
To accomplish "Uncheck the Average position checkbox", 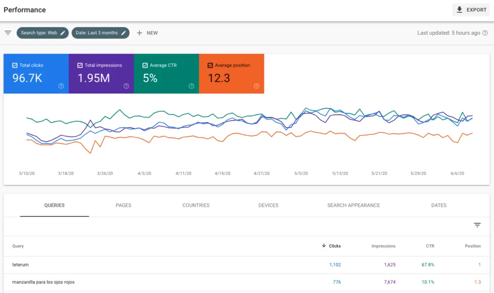I will point(210,65).
